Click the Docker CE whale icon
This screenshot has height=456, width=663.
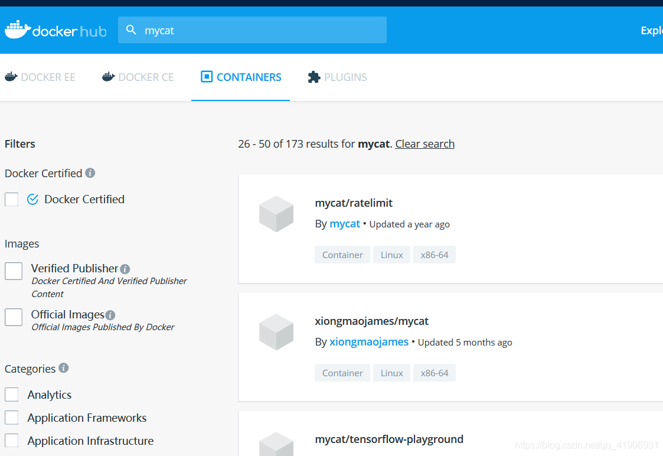coord(109,77)
